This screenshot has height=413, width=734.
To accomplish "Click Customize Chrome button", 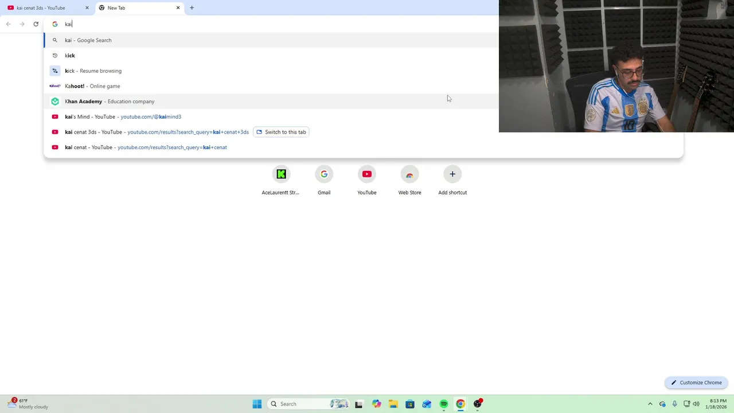I will (697, 383).
